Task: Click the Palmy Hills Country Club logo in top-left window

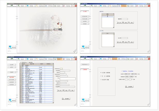Action: pyautogui.click(x=12, y=5)
